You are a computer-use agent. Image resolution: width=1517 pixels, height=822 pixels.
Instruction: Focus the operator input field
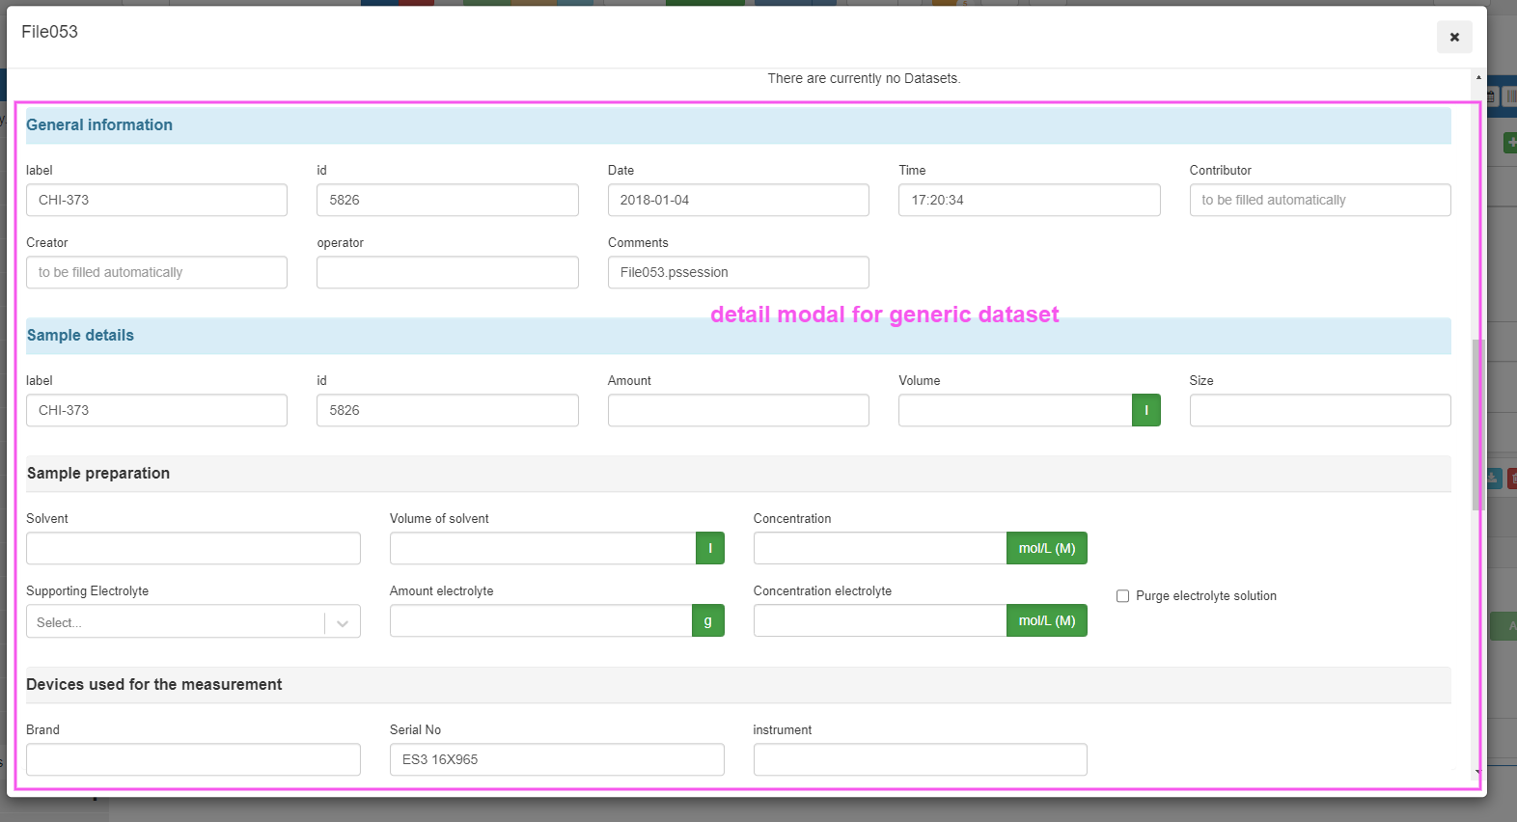[x=447, y=272]
